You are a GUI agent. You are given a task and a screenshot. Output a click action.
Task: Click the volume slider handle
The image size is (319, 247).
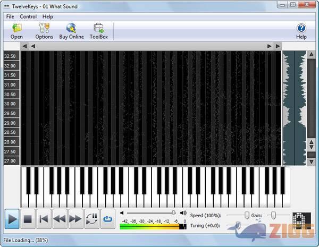point(173,212)
